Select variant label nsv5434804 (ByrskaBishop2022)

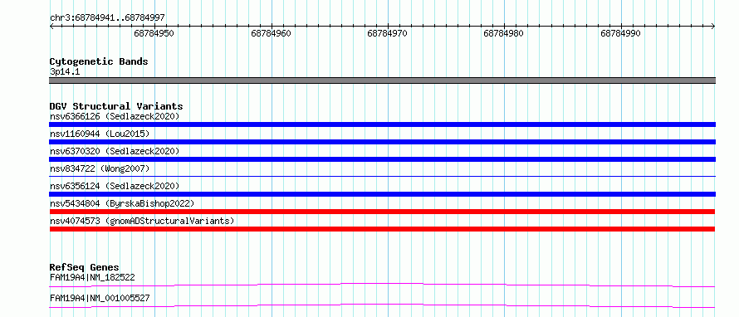122,203
